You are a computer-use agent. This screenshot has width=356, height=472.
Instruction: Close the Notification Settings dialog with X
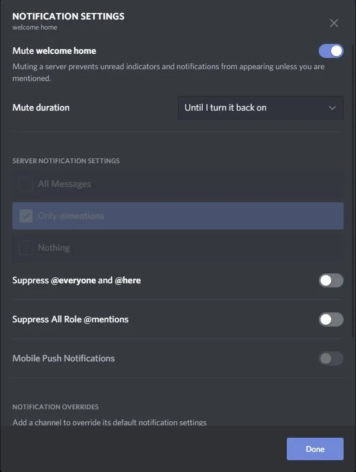(x=334, y=23)
